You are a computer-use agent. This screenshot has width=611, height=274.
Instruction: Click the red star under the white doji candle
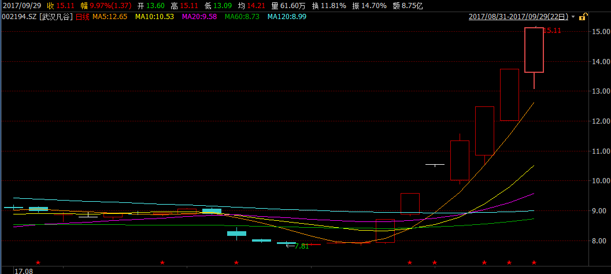(435, 262)
